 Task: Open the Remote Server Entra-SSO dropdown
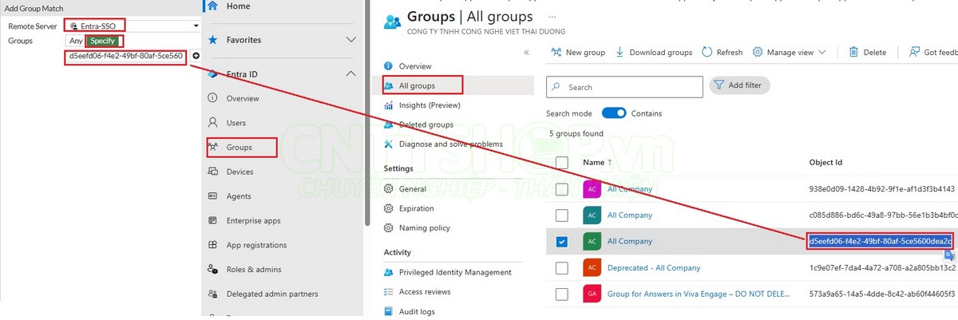133,26
